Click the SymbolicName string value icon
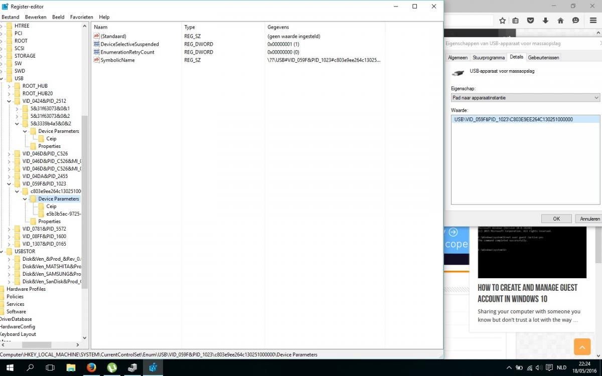 pyautogui.click(x=97, y=60)
